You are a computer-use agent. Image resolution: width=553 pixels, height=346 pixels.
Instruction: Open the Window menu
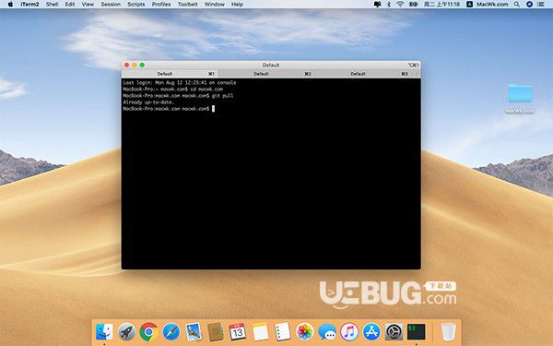tap(215, 5)
